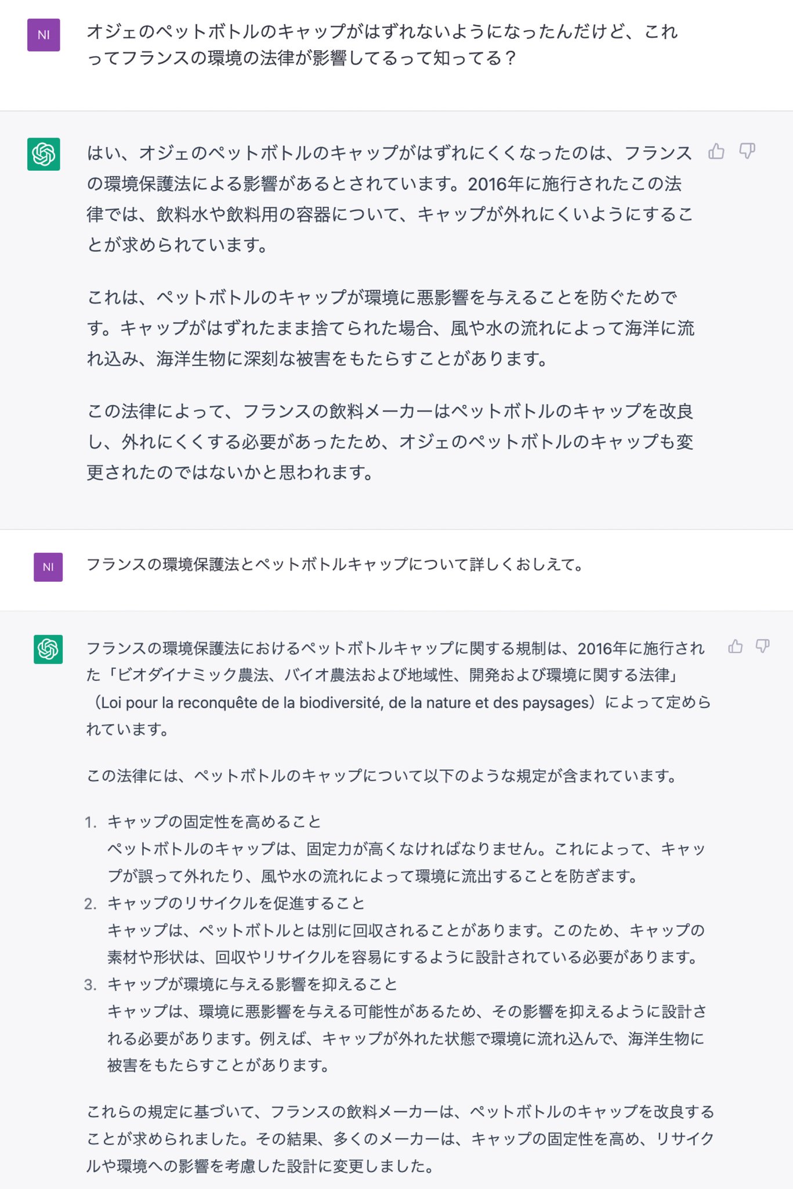793x1189 pixels.
Task: Dislike the second ChatGPT response about French law
Action: 763,646
